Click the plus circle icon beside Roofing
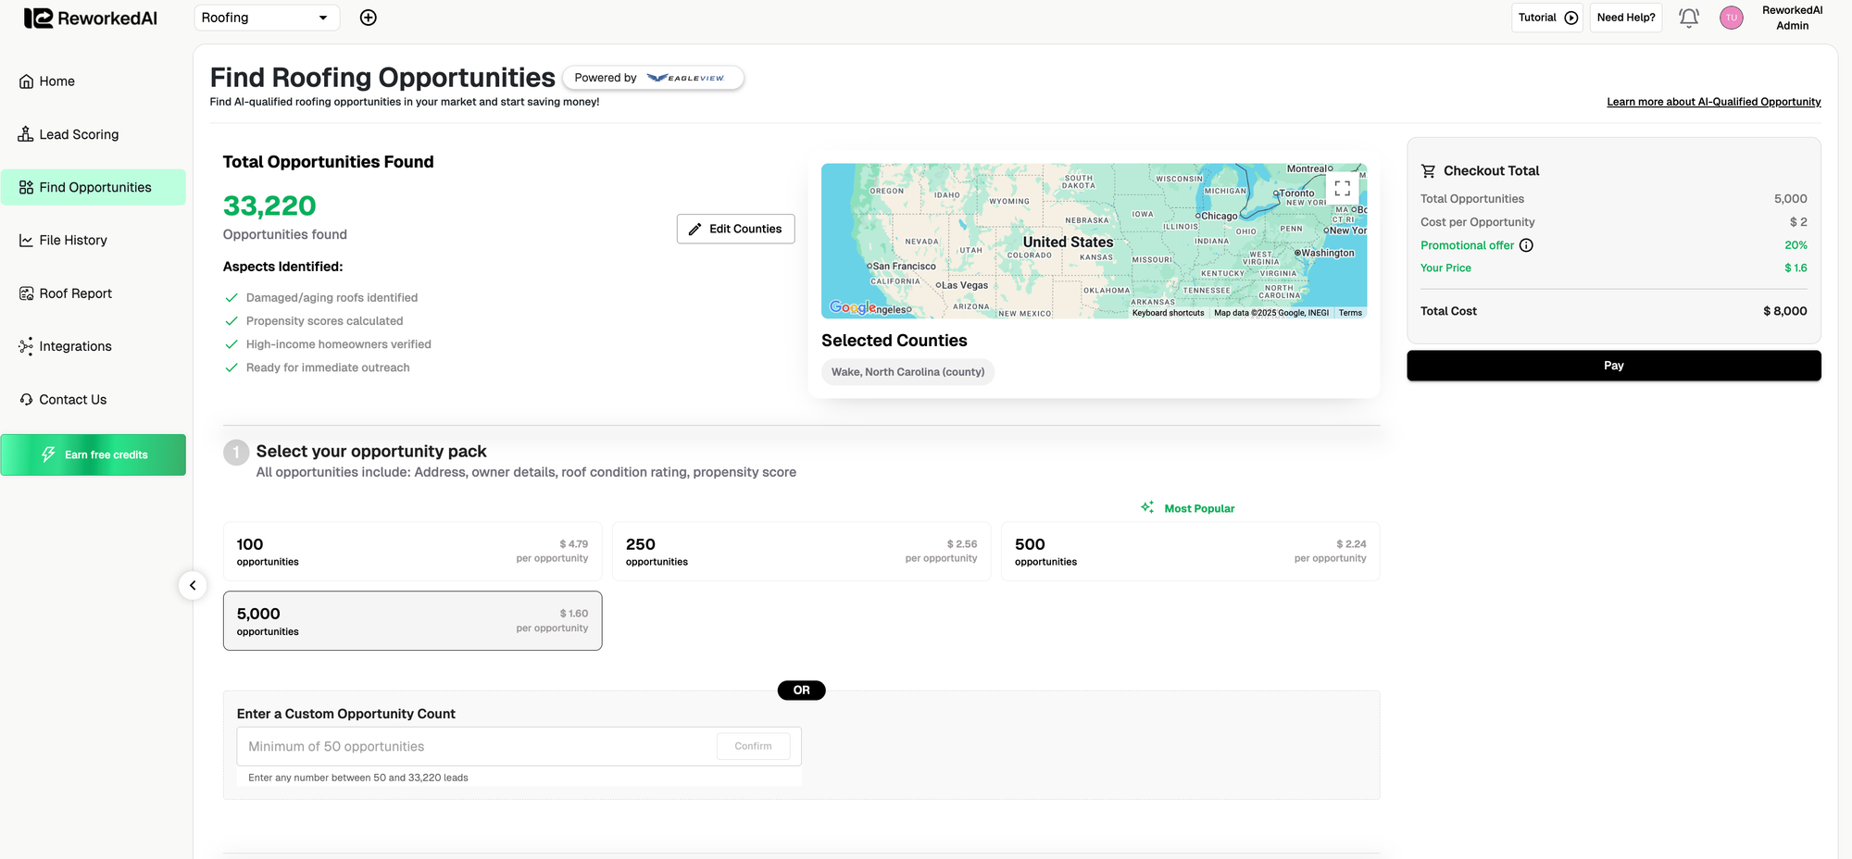This screenshot has height=859, width=1852. 368,18
